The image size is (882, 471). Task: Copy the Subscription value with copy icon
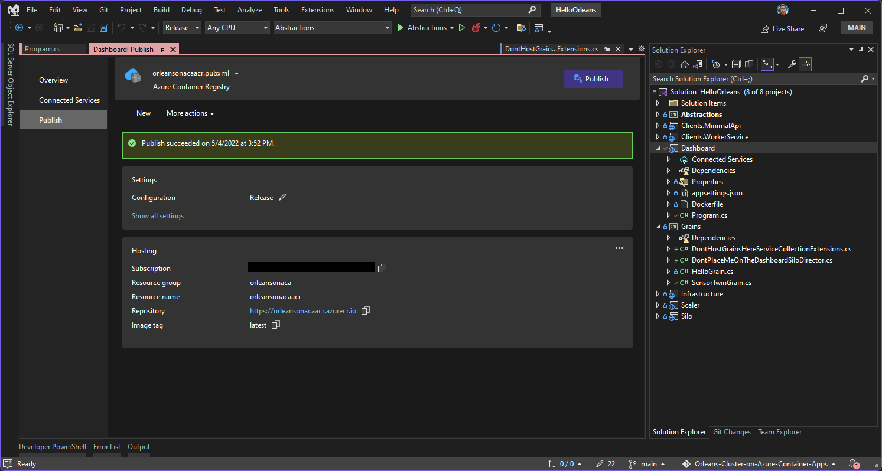382,268
